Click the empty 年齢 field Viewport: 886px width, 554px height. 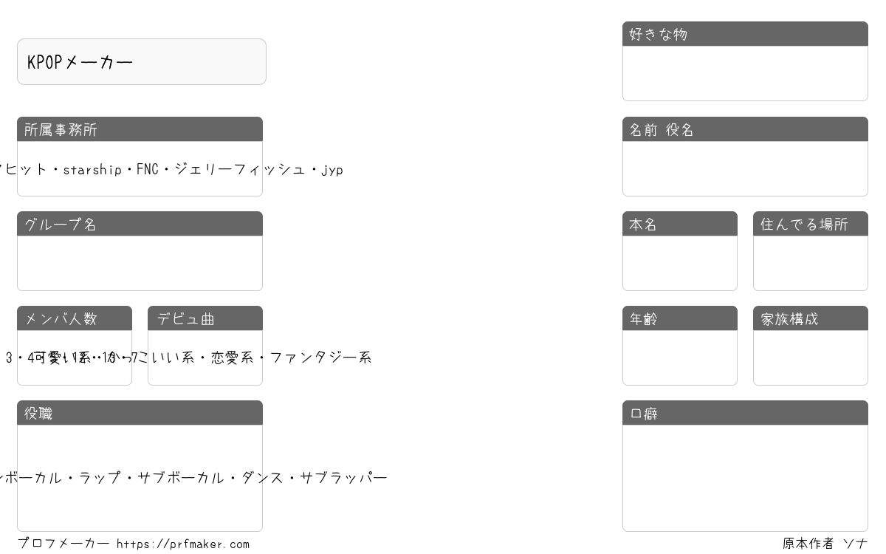[680, 358]
